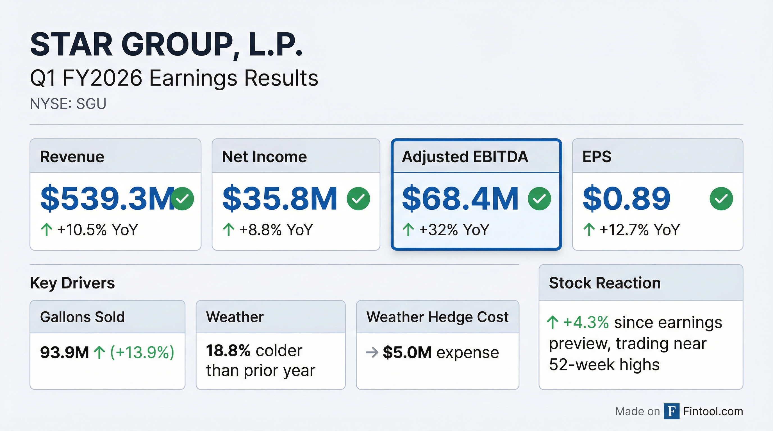Click the Key Drivers section heading
The height and width of the screenshot is (431, 773).
[72, 283]
